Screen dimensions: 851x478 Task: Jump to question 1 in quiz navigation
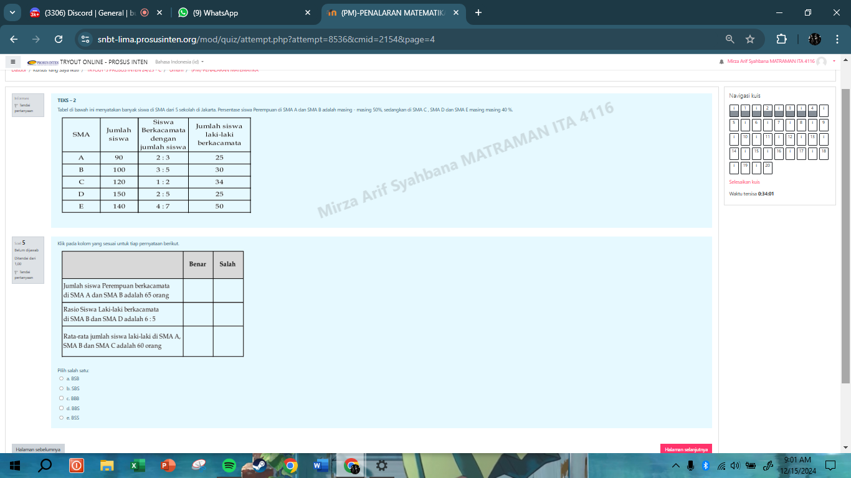[745, 111]
